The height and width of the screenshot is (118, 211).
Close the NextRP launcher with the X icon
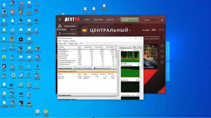point(60,20)
